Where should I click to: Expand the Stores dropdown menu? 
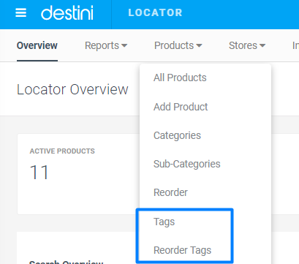pos(247,45)
